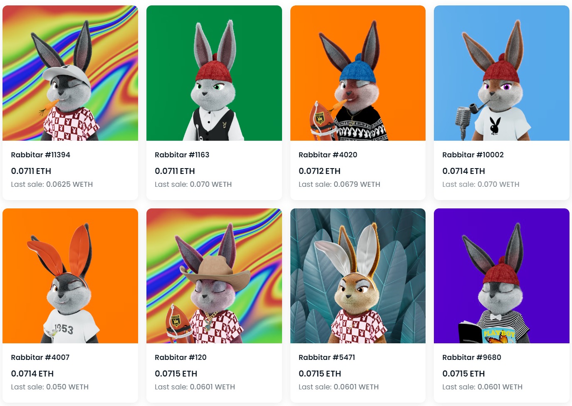The image size is (572, 406).
Task: Click the Rabbitar #10002 title
Action: coord(473,155)
